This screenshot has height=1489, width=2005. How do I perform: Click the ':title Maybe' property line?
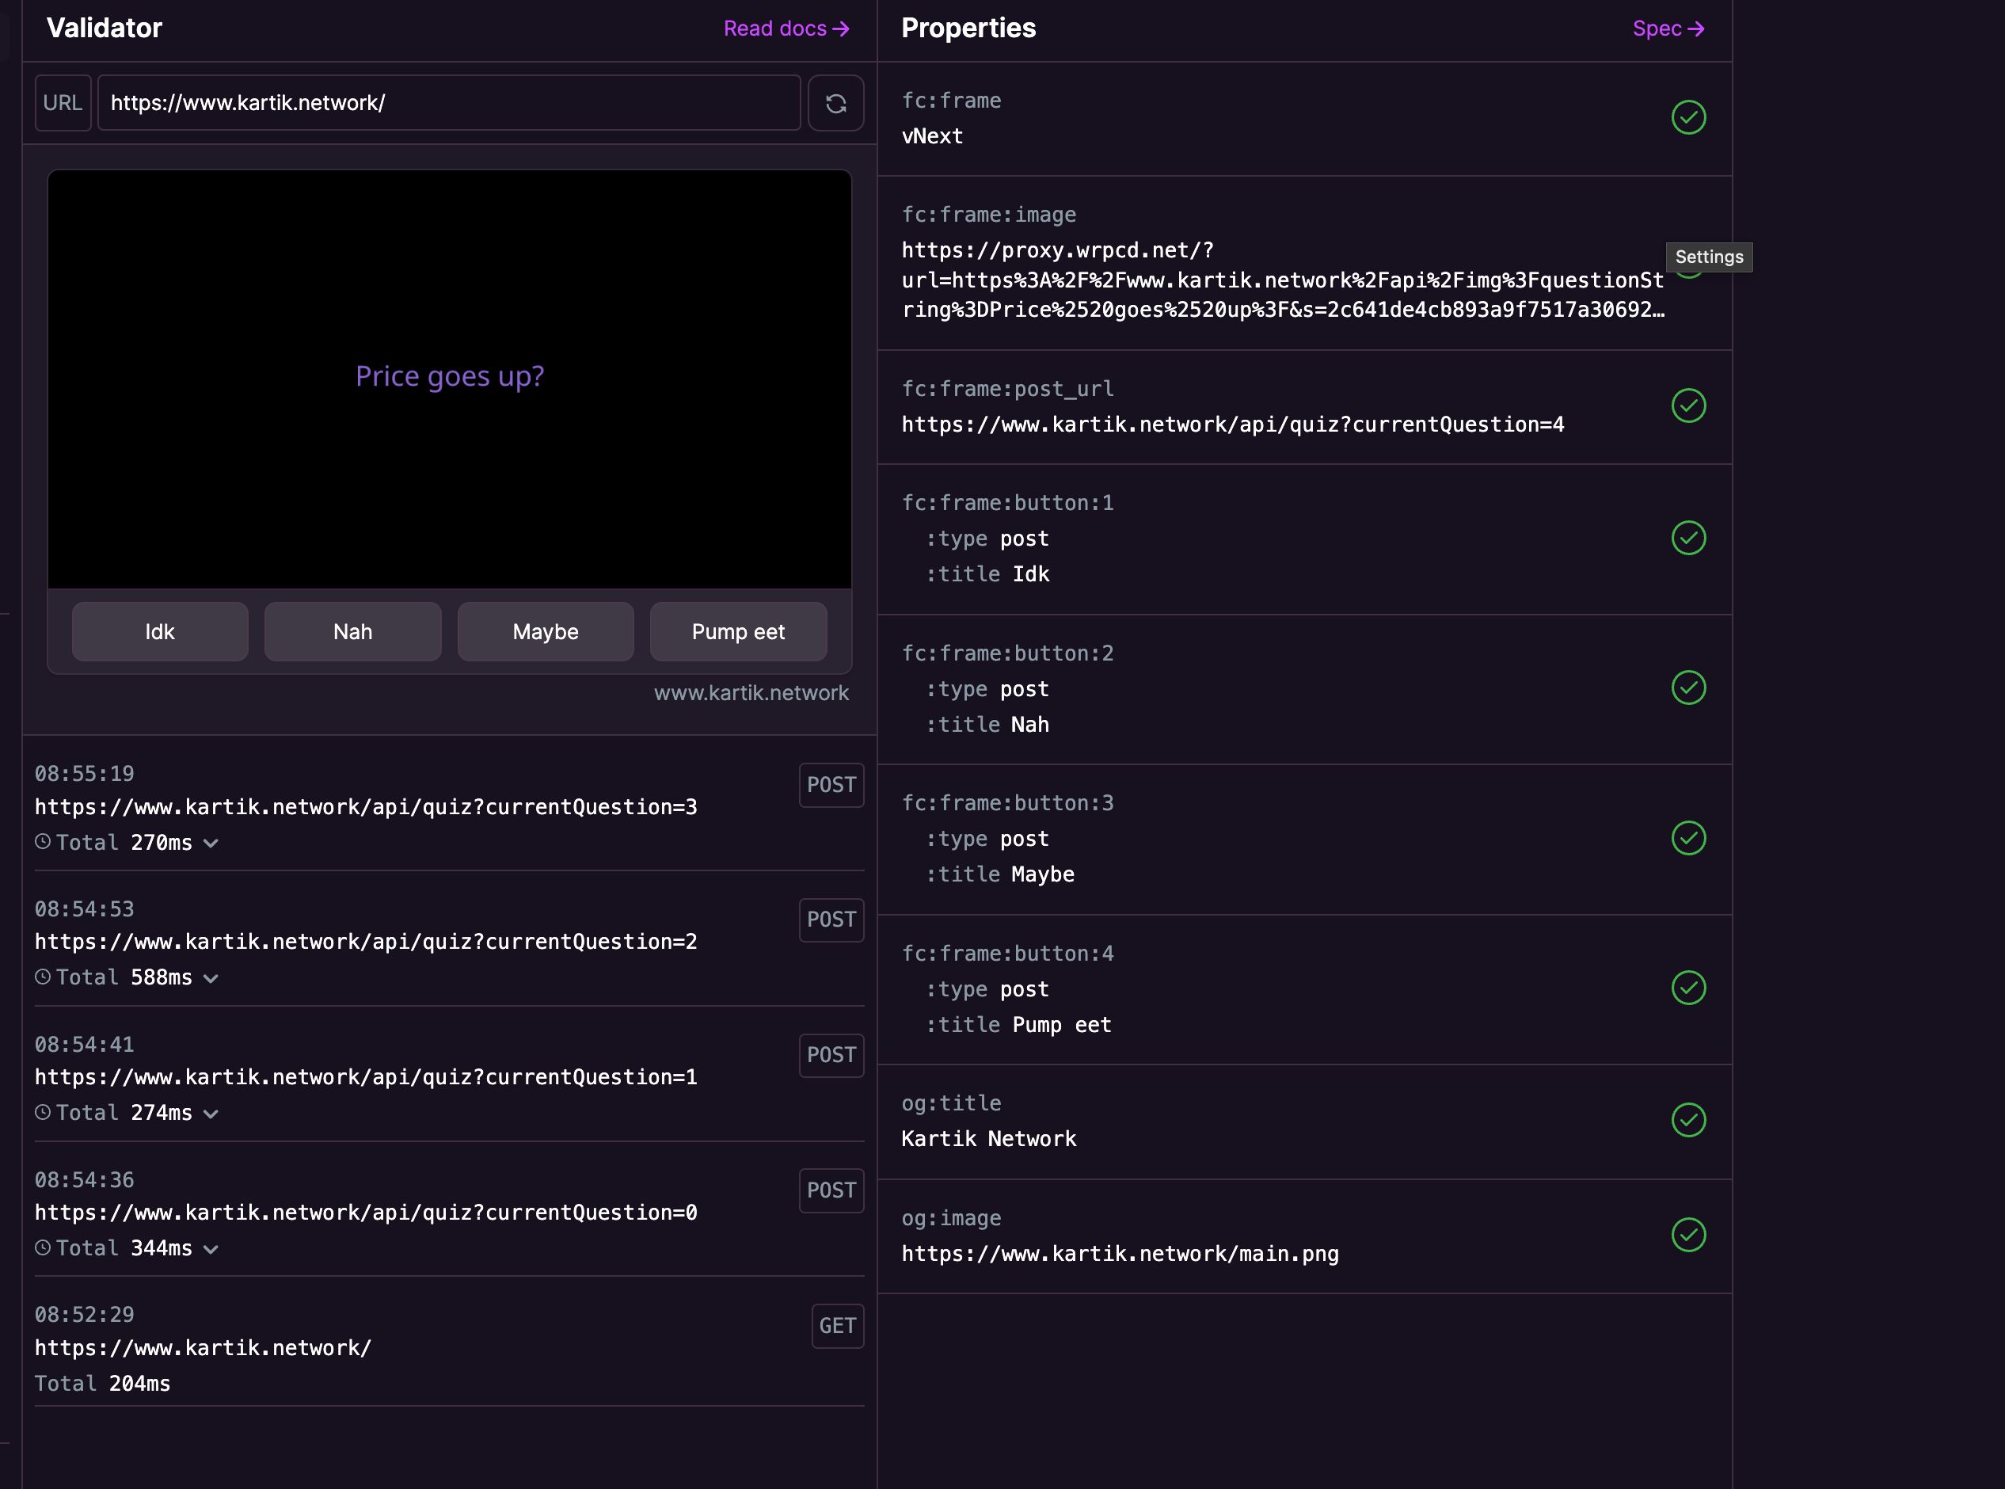coord(1000,874)
